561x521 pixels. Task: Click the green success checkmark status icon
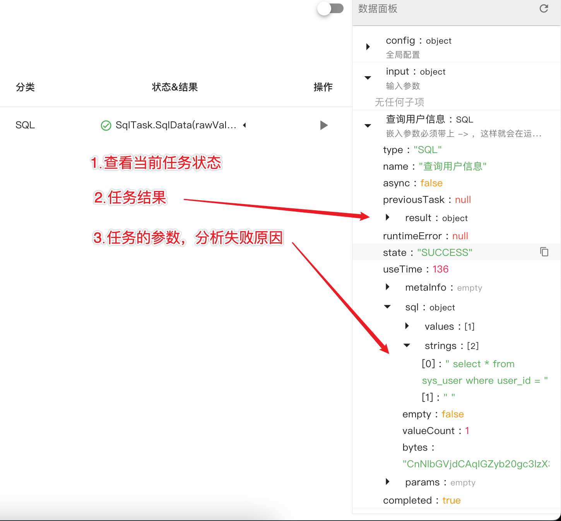point(106,126)
